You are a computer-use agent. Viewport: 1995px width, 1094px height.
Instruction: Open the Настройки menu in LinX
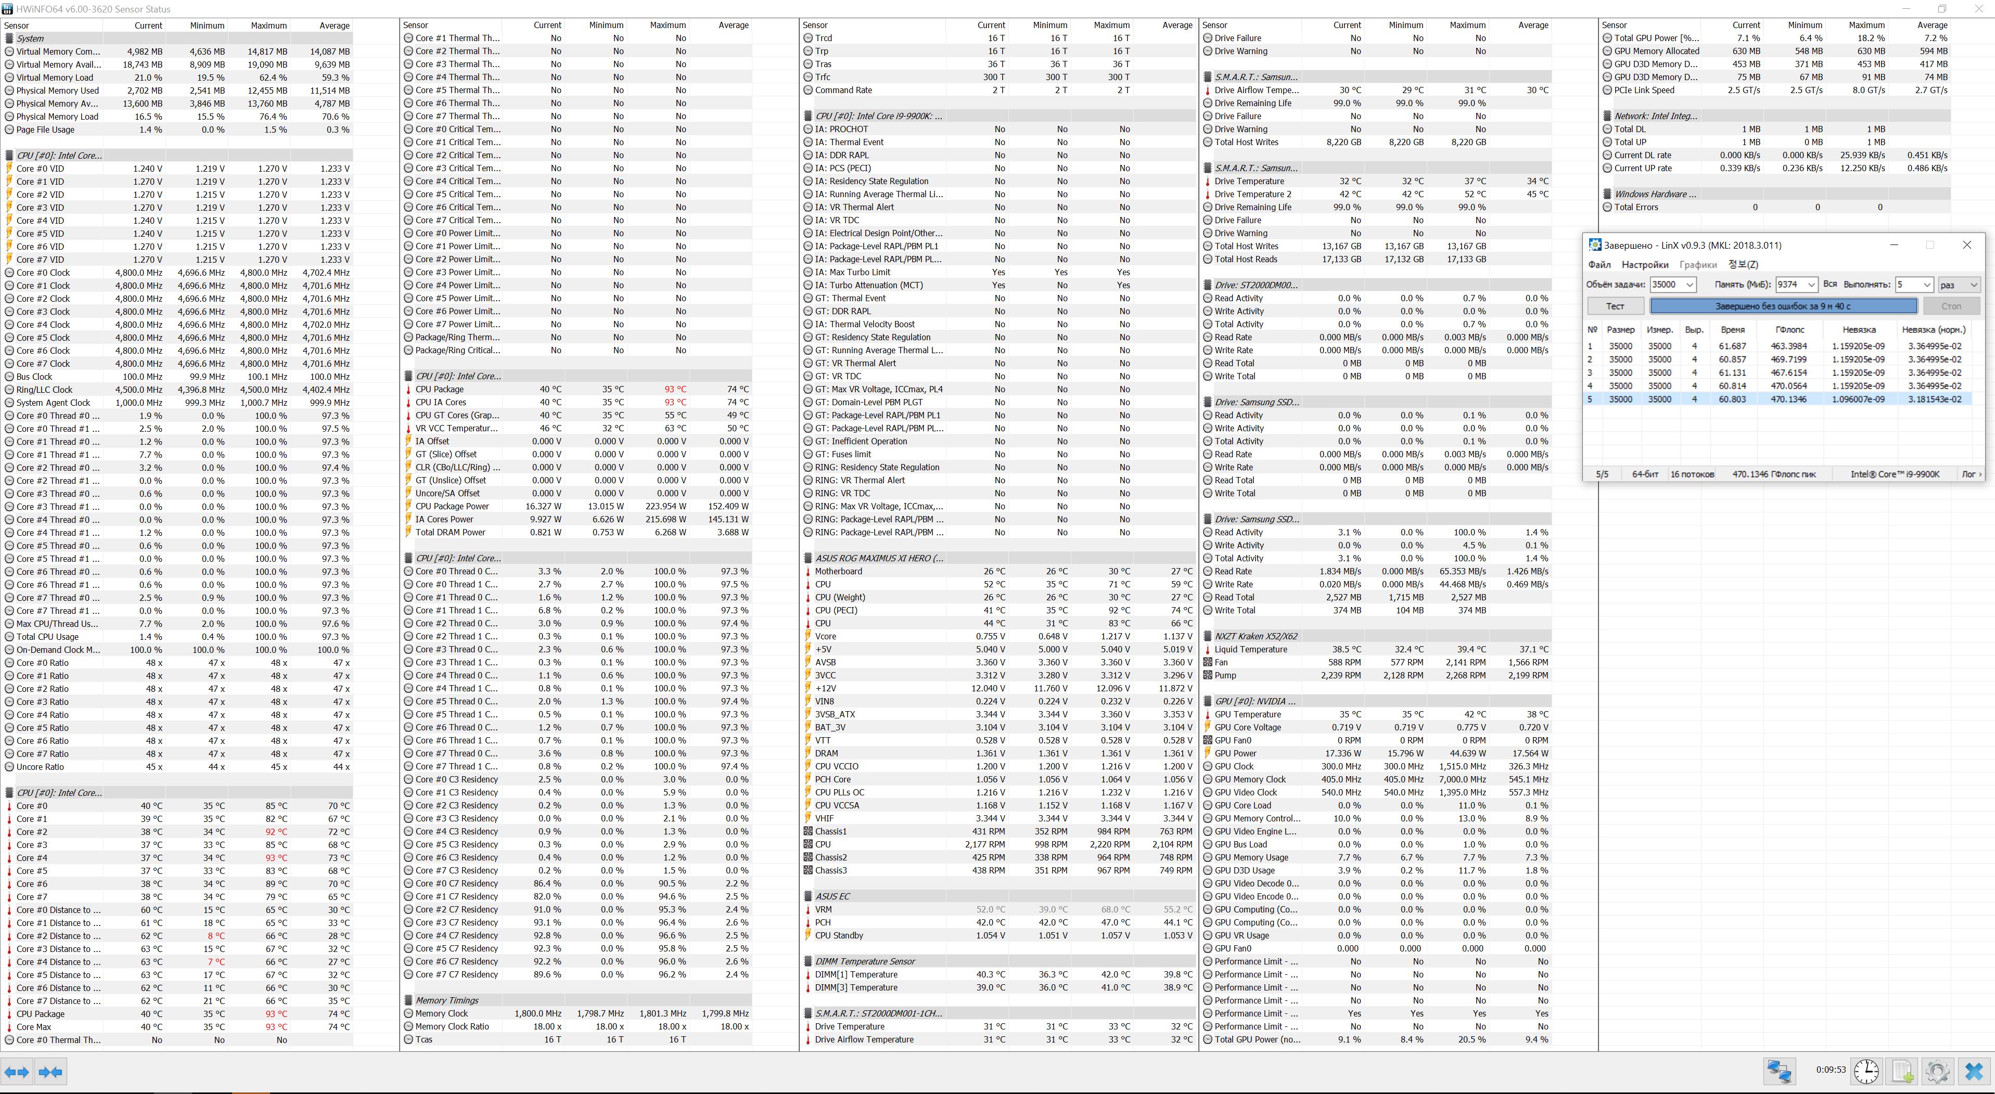tap(1645, 265)
